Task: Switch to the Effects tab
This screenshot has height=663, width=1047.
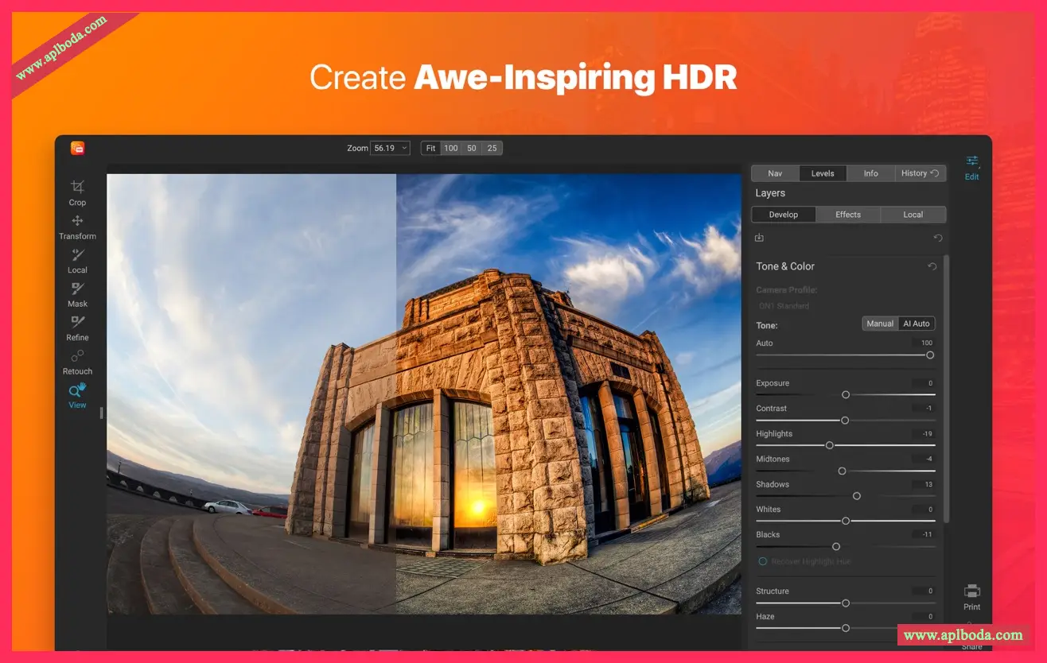Action: pyautogui.click(x=848, y=215)
